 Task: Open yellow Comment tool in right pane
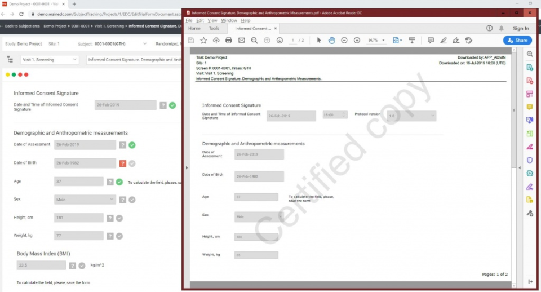530,107
